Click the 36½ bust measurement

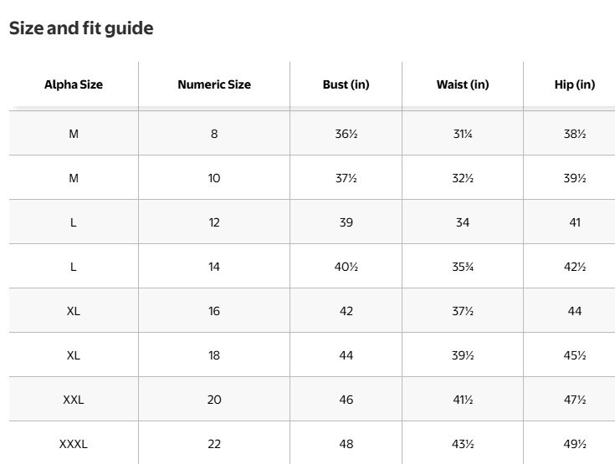tap(346, 134)
